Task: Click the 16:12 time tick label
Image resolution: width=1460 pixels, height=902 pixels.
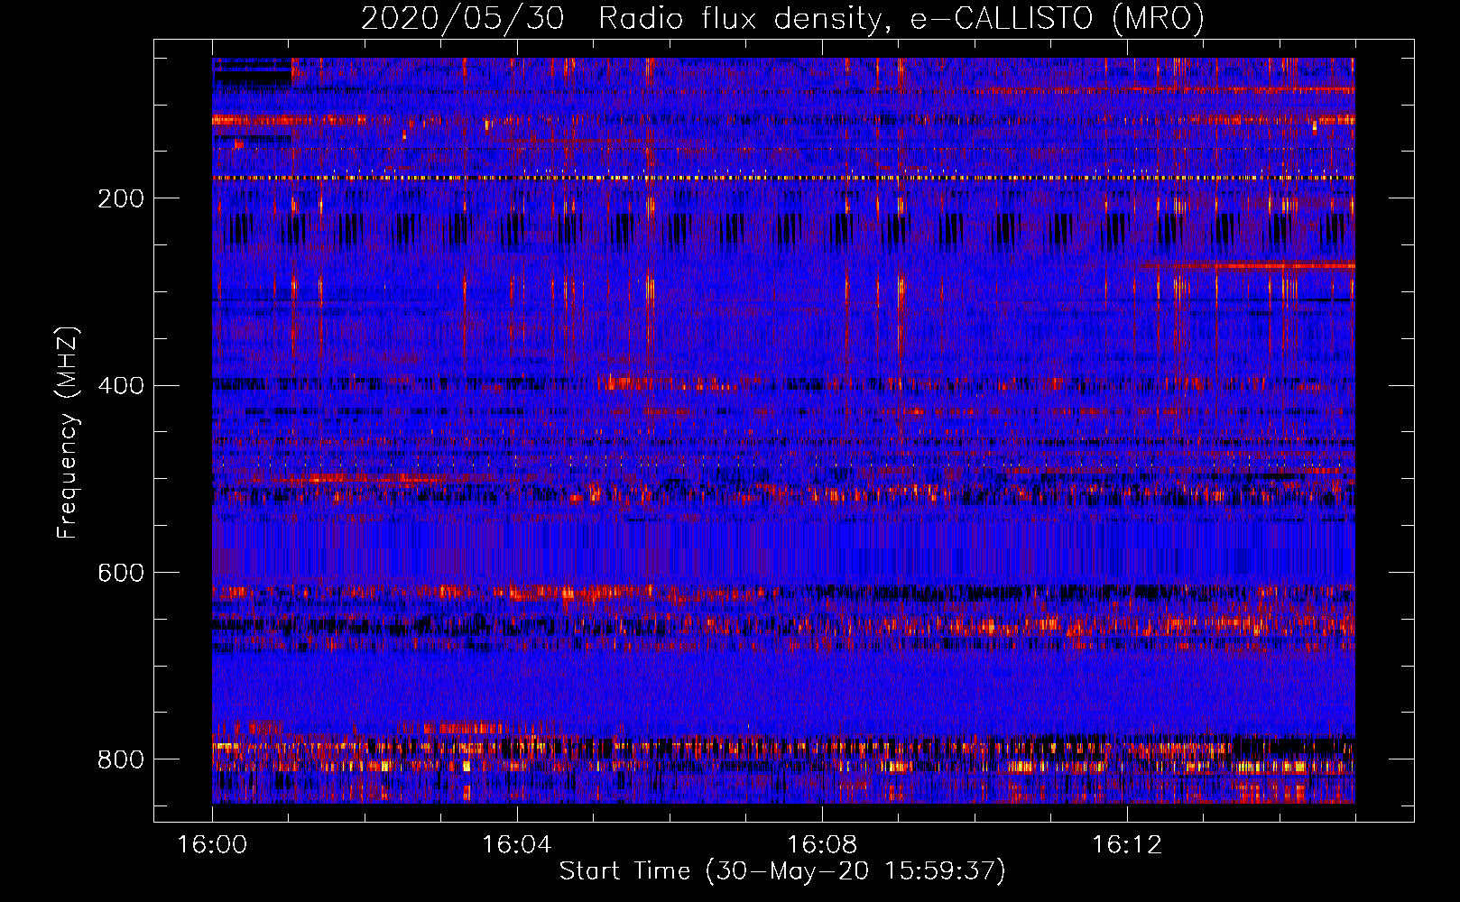Action: [x=1127, y=845]
